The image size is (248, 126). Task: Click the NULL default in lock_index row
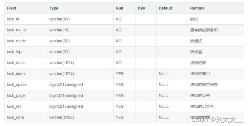coord(164,74)
